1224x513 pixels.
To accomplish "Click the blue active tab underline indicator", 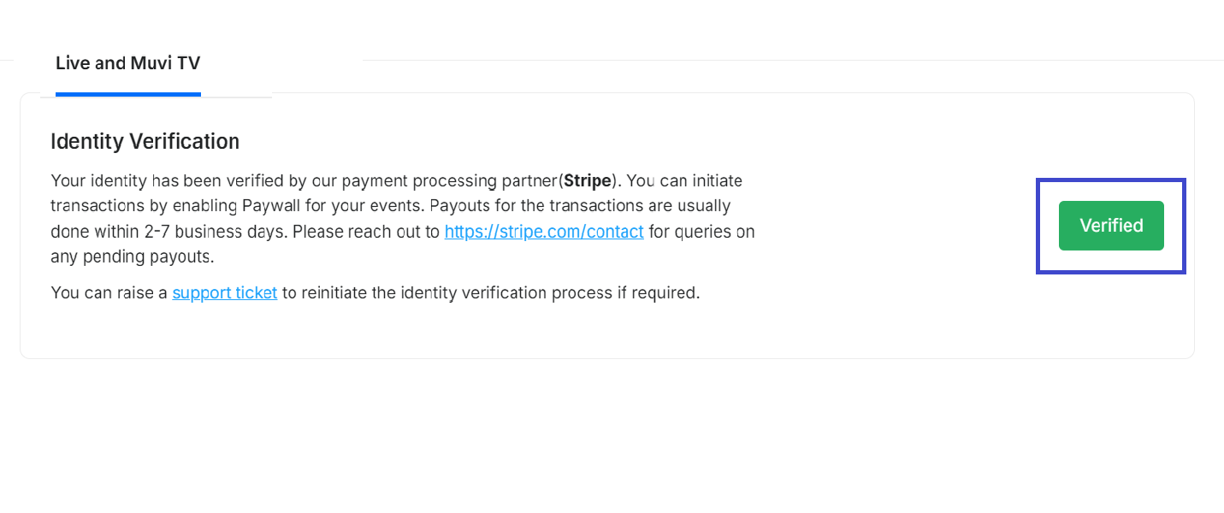I will click(x=128, y=94).
